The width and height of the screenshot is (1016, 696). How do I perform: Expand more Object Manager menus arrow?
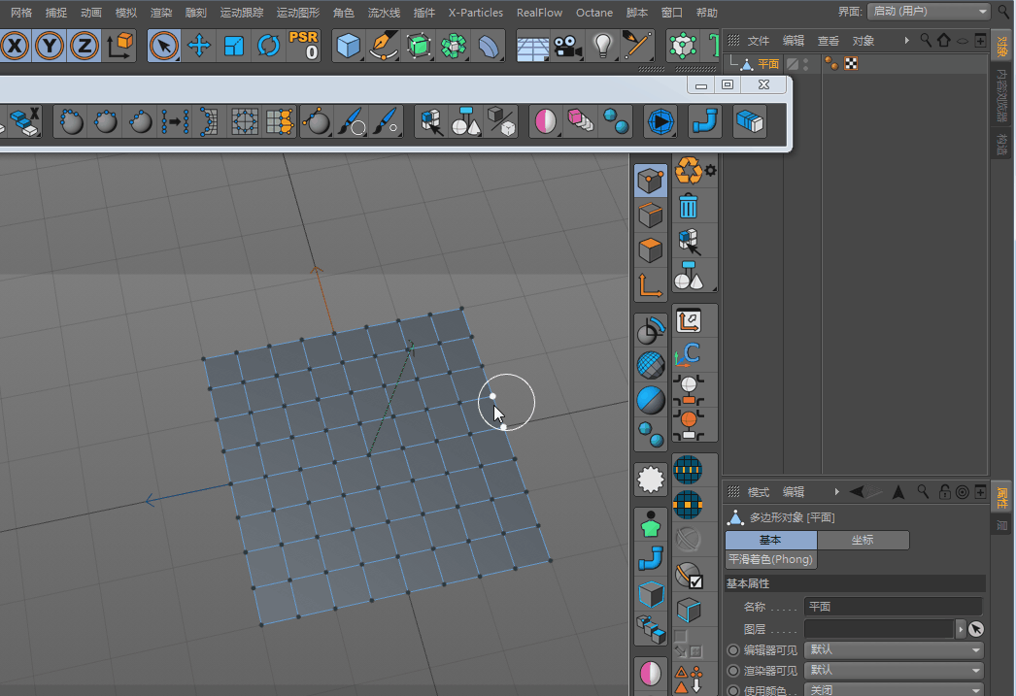pos(906,41)
